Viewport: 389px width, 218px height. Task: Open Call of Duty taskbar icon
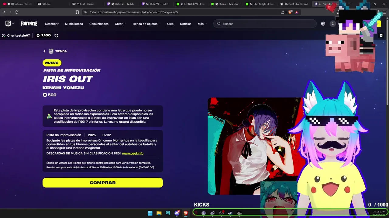tap(239, 213)
